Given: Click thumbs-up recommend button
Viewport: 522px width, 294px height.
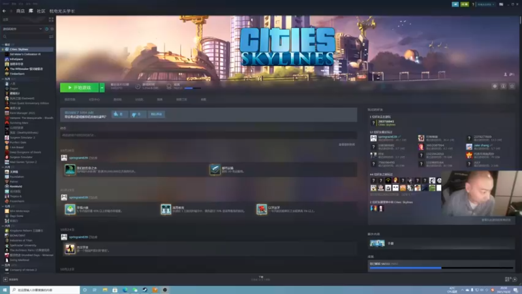Looking at the screenshot, I should [119, 114].
